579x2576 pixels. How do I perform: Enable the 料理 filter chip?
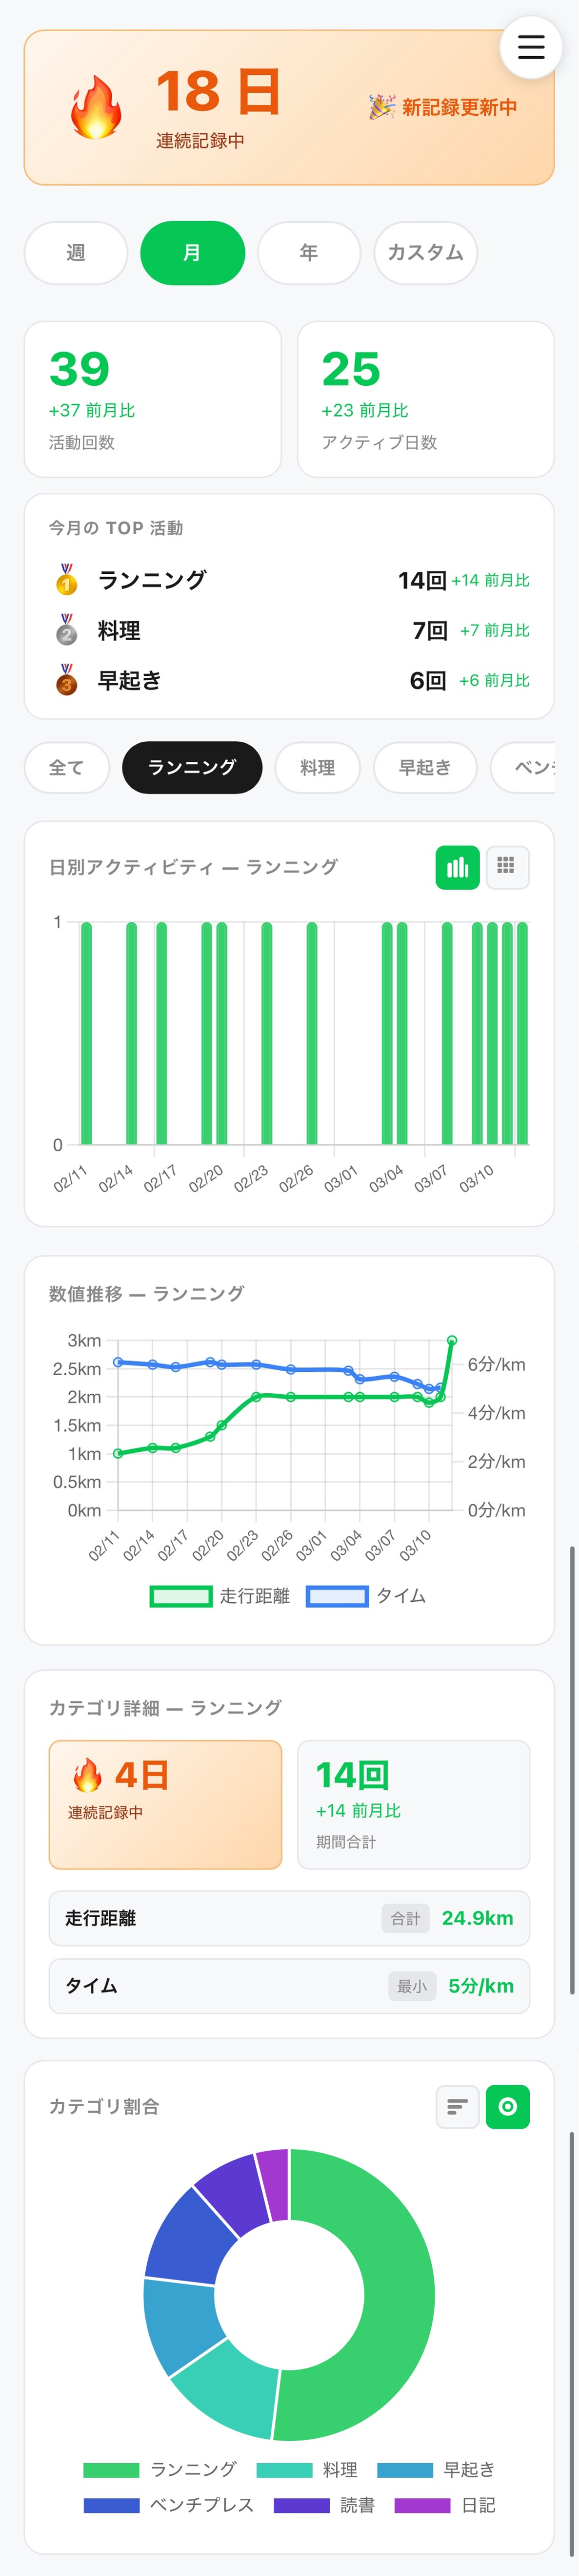click(x=318, y=768)
